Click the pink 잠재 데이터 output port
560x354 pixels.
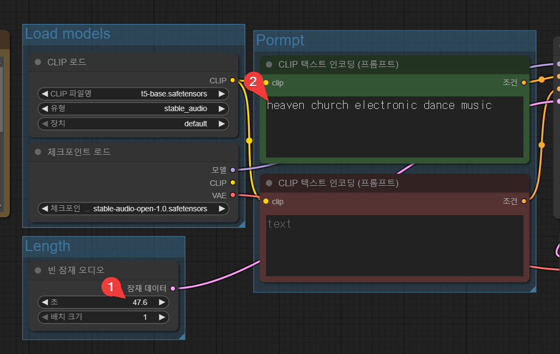pos(173,288)
